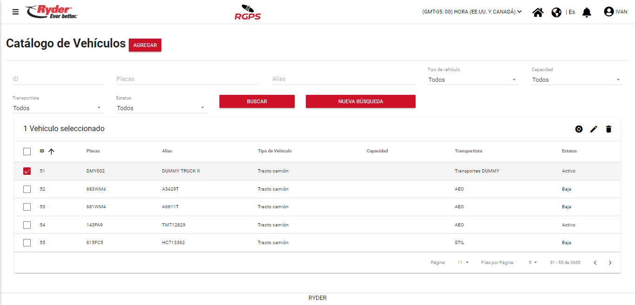Open the hamburger navigation menu
Screen dimensions: 635x305
(x=15, y=12)
